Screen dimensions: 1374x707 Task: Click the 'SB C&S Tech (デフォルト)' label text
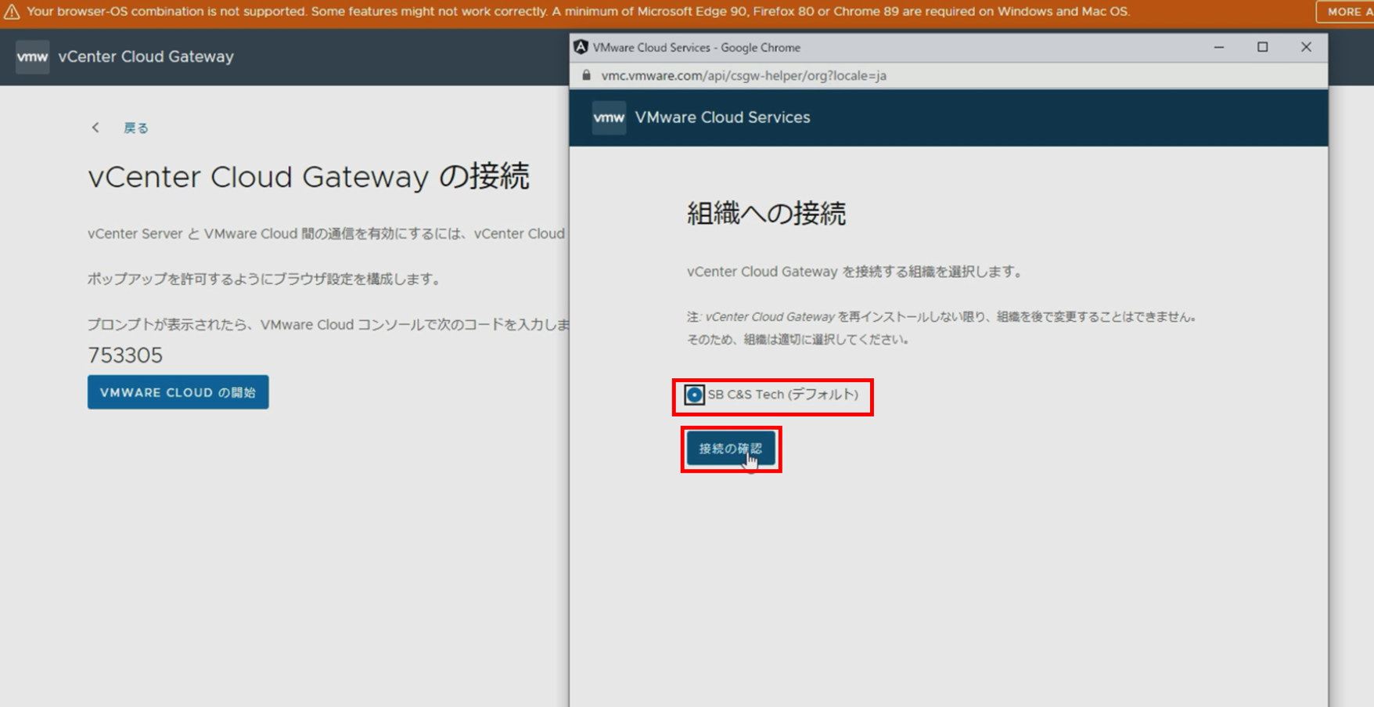tap(782, 395)
